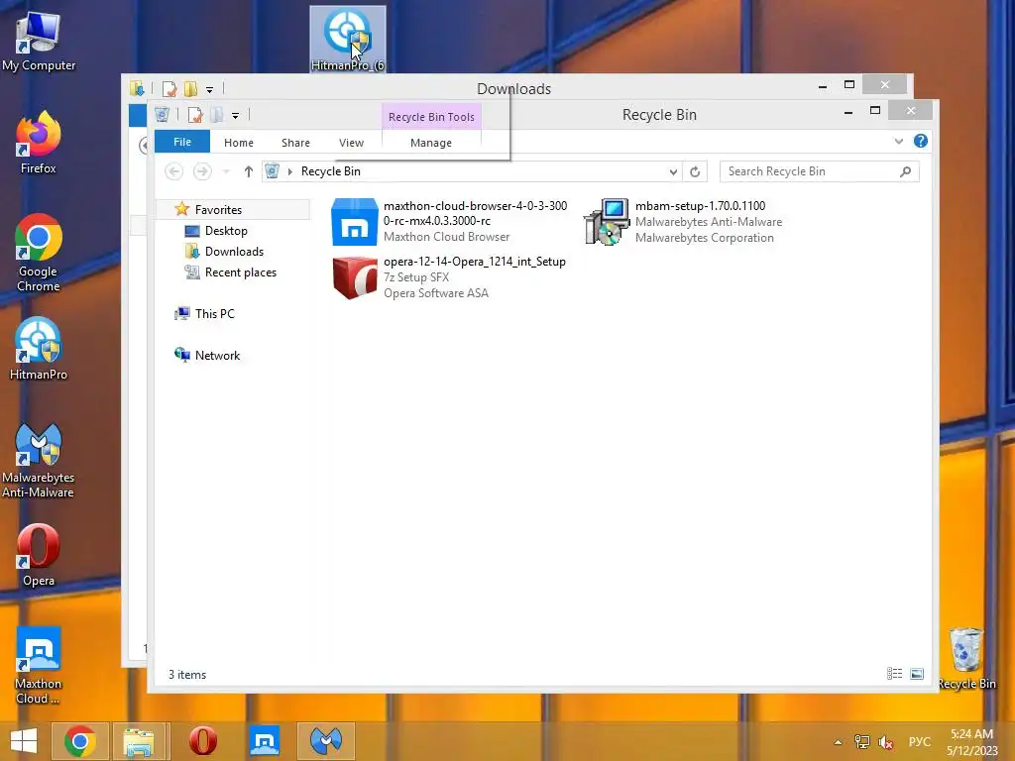Screen dimensions: 1015x761
Task: Select Favorites in the navigation pane
Action: tap(218, 210)
